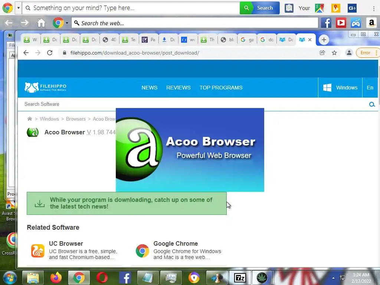
Task: Open the game controller shortcut icon
Action: (356, 23)
